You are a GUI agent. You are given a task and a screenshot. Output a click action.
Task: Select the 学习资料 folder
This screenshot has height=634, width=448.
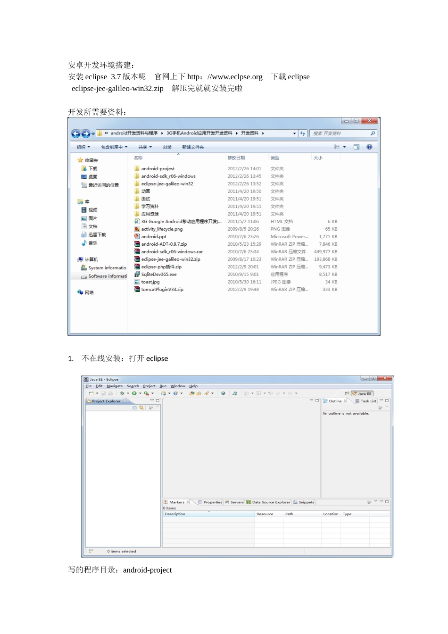(146, 207)
